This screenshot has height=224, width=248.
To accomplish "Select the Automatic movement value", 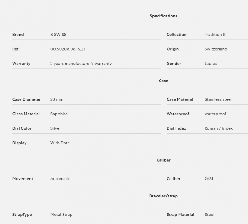I will coord(60,179).
